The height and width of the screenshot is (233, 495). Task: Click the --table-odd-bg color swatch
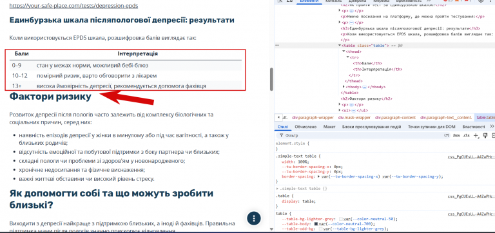pyautogui.click(x=320, y=228)
